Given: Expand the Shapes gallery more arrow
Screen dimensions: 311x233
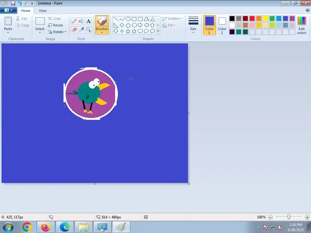Looking at the screenshot, I should point(158,31).
